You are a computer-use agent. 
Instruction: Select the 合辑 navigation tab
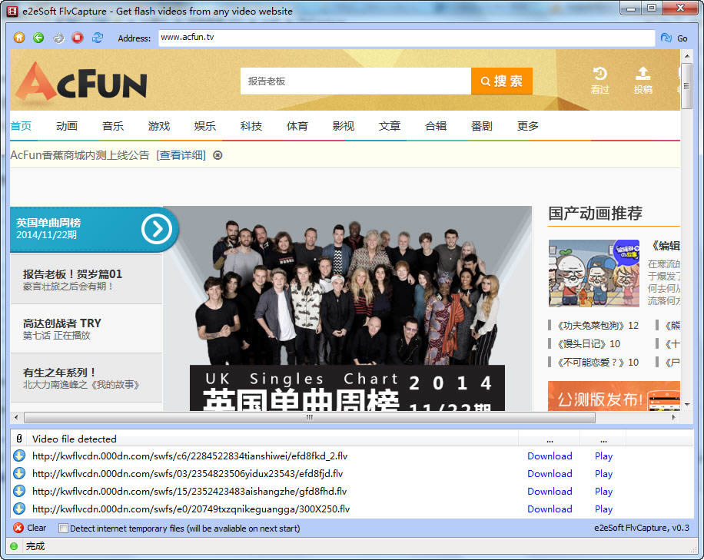point(436,126)
